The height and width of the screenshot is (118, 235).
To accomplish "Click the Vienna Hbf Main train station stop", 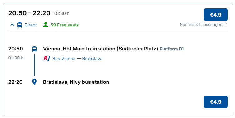I will [101, 49].
